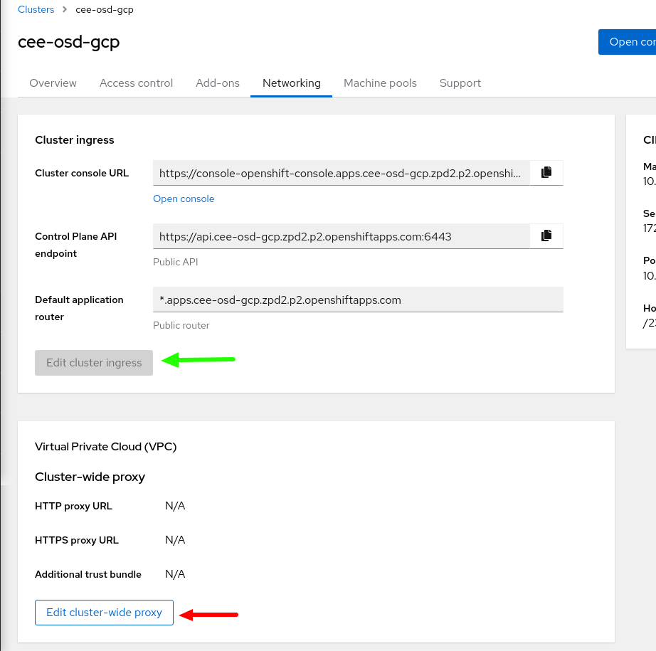The image size is (656, 651).
Task: Click the Cluster-wide proxy heading
Action: point(90,477)
